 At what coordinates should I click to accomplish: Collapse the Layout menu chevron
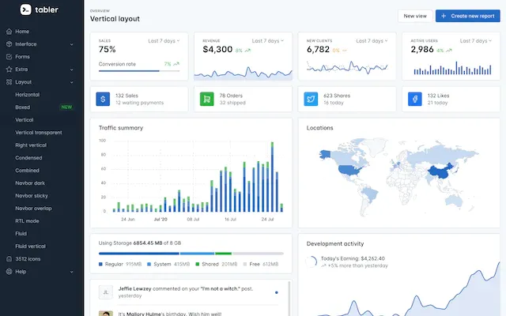tap(72, 82)
